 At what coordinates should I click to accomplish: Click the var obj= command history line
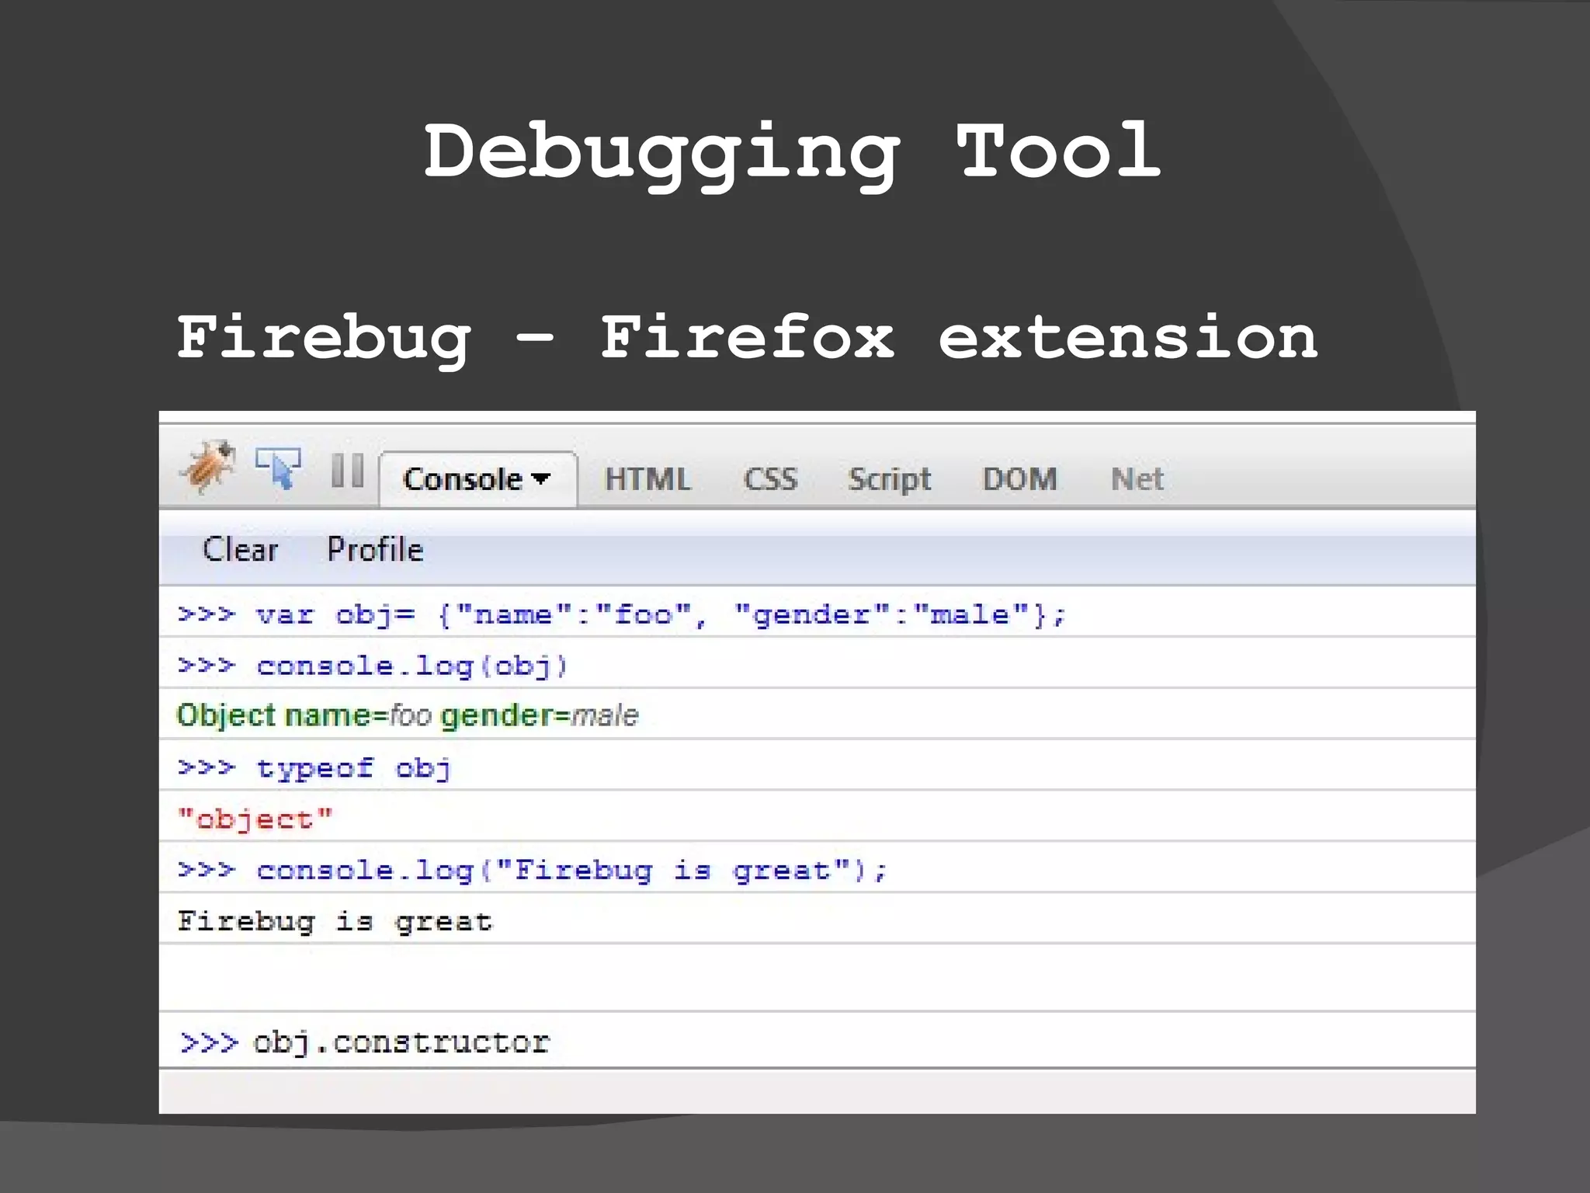pos(621,615)
